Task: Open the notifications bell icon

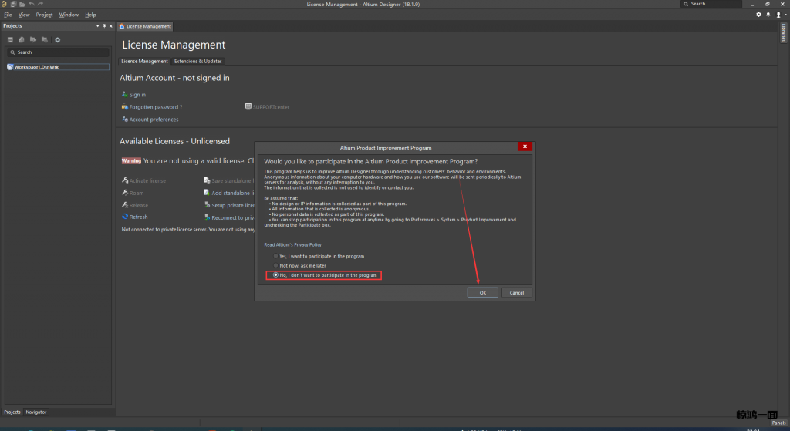Action: click(x=767, y=15)
